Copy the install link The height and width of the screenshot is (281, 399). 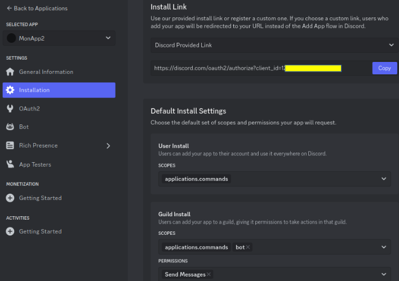[x=384, y=68]
